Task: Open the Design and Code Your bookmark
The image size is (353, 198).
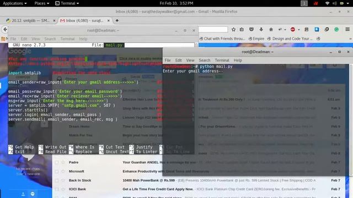Action: coord(290,38)
